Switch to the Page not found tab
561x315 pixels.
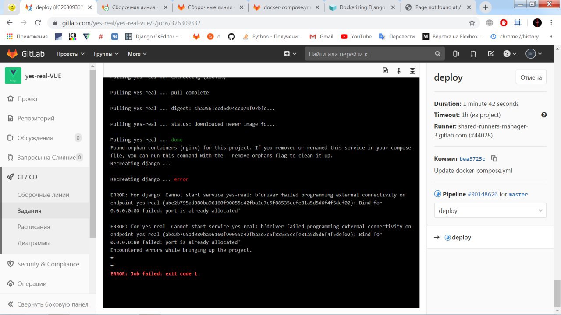tap(438, 7)
